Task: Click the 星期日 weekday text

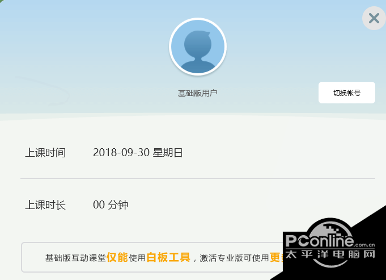Action: click(167, 152)
